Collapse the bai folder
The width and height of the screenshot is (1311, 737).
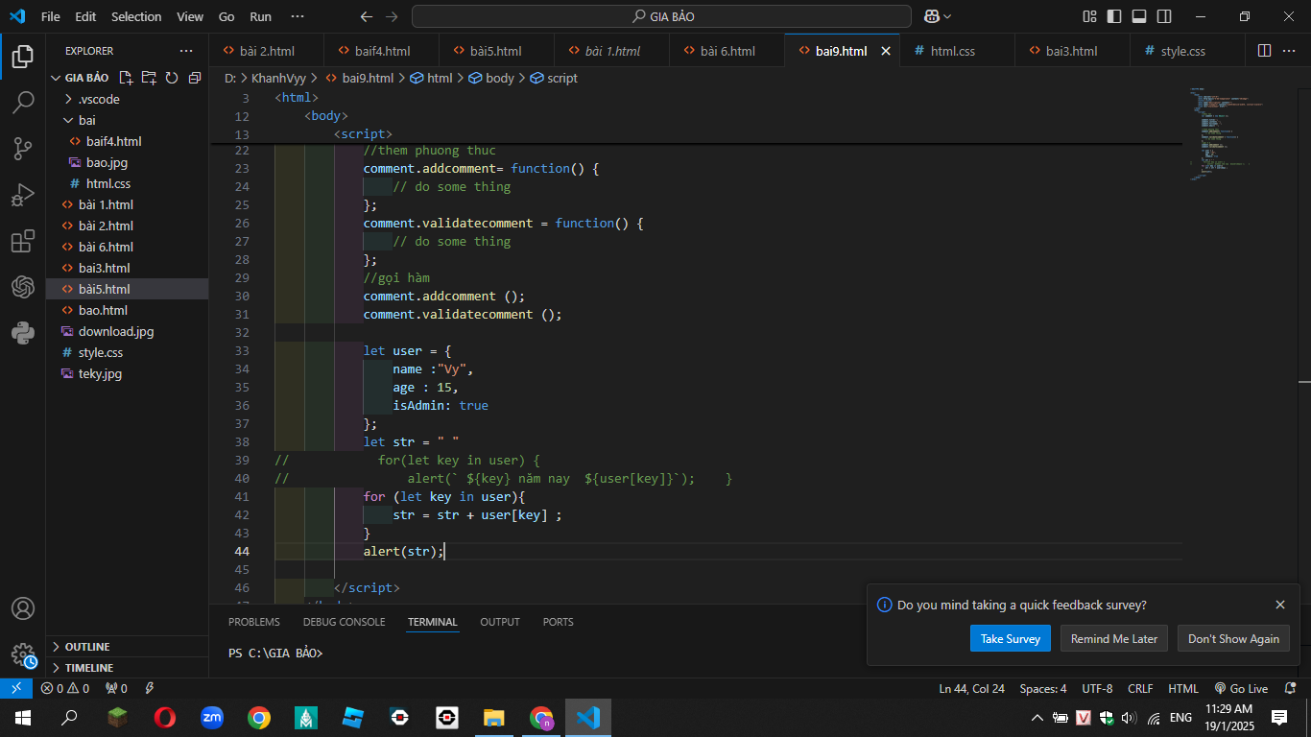[127, 120]
